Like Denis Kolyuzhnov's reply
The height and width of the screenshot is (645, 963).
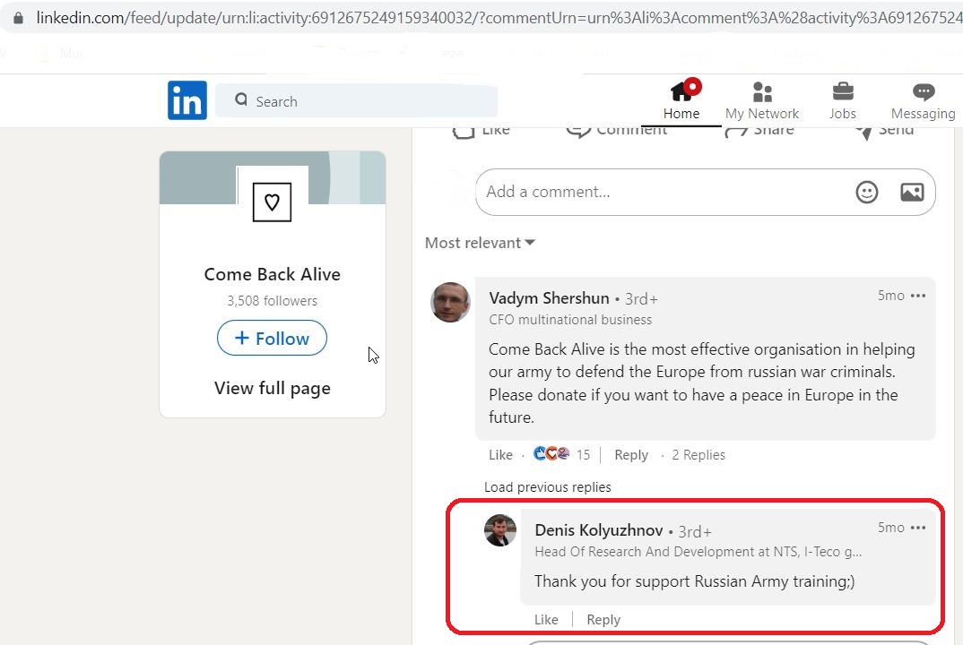pos(546,620)
